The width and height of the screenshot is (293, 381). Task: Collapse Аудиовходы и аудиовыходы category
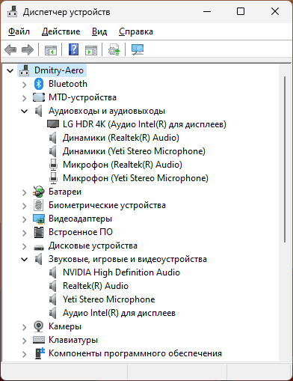click(x=24, y=111)
